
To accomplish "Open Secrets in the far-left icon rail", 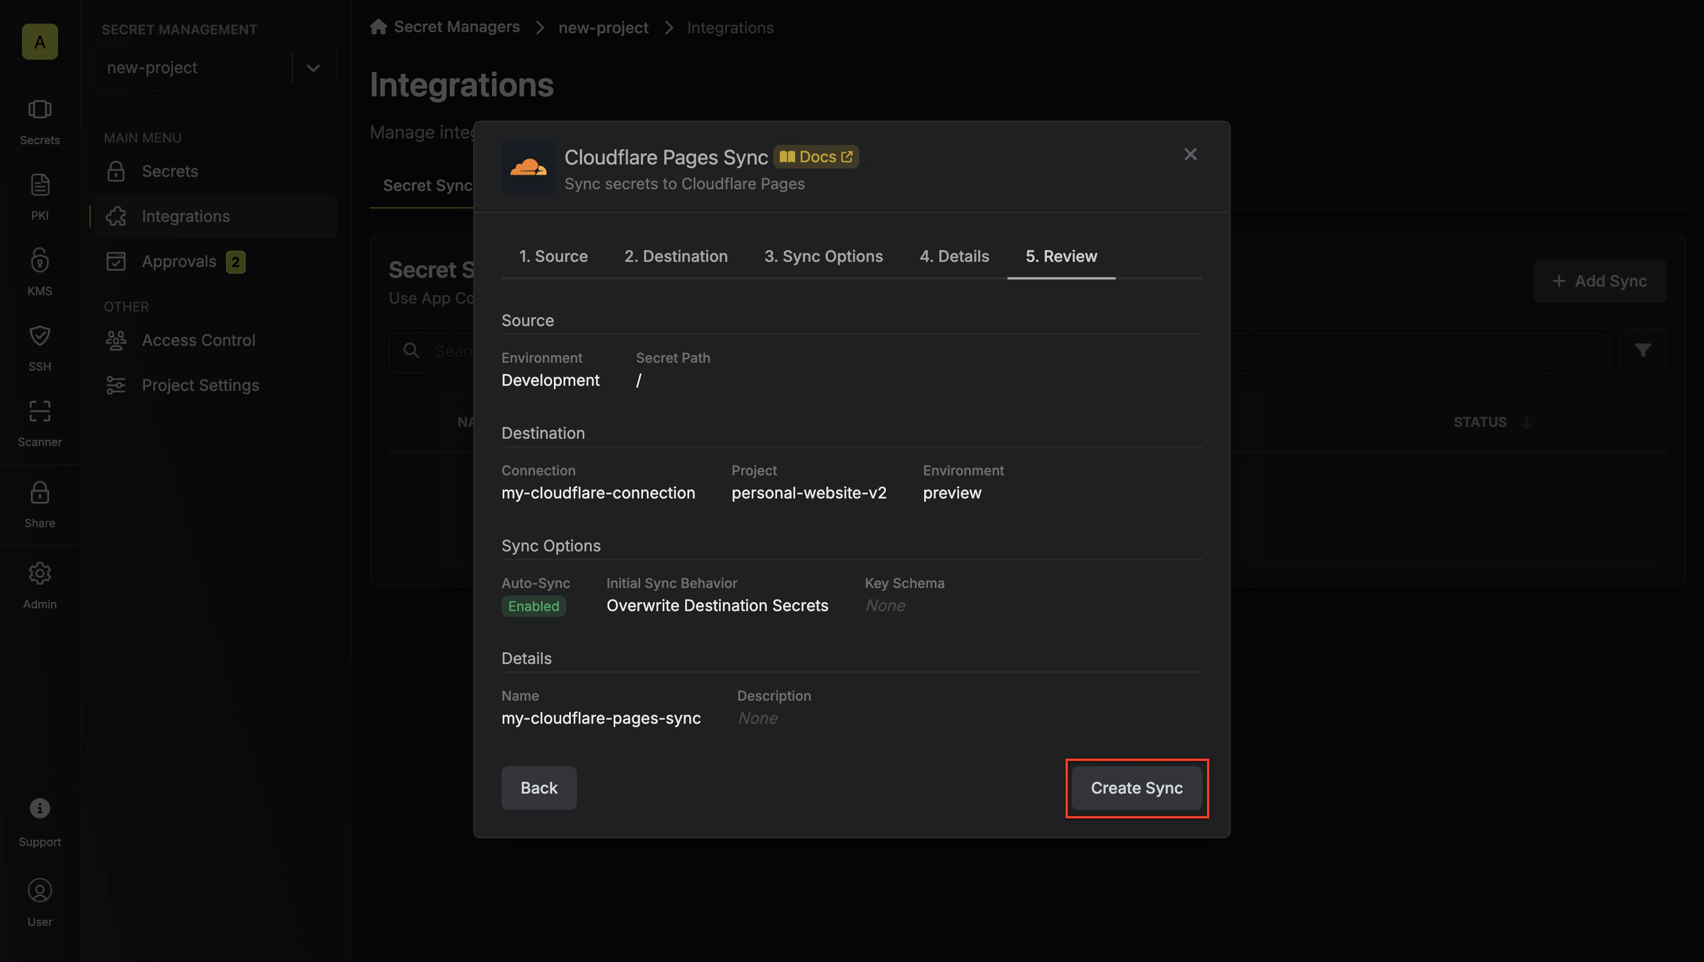I will coord(39,122).
